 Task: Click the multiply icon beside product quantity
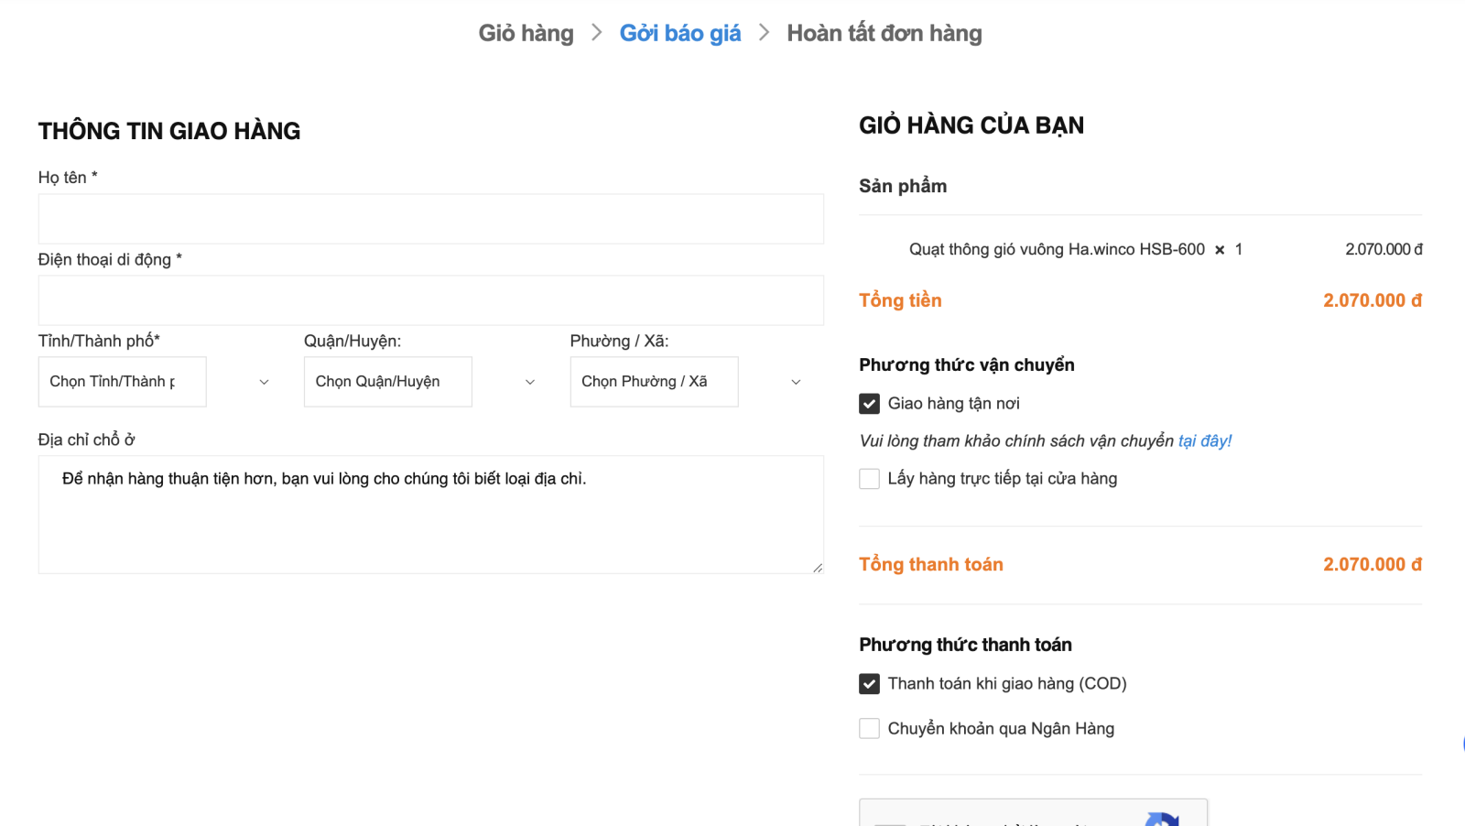pyautogui.click(x=1220, y=250)
